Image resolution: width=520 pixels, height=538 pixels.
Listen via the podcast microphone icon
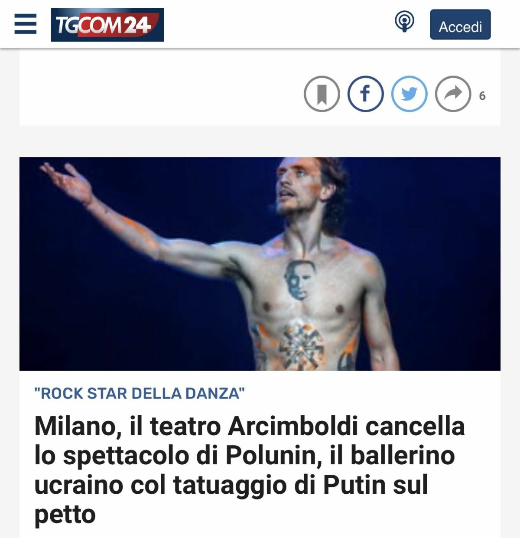click(x=404, y=22)
